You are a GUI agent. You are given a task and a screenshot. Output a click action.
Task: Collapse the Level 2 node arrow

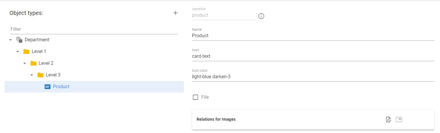tap(25, 63)
